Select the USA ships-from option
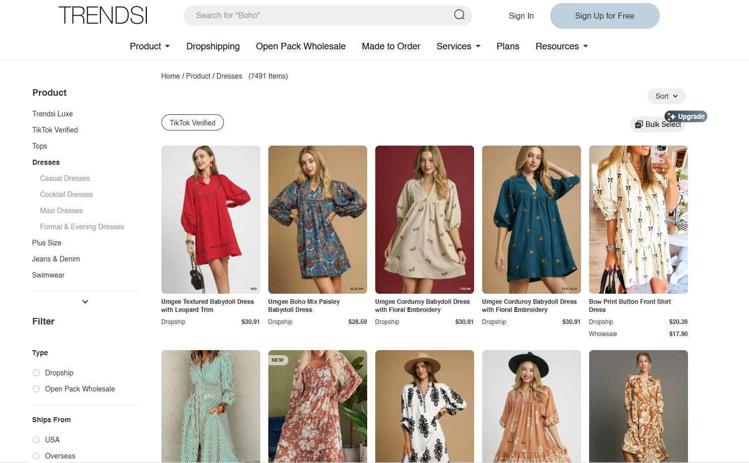Viewport: 749px width, 463px height. pyautogui.click(x=36, y=440)
